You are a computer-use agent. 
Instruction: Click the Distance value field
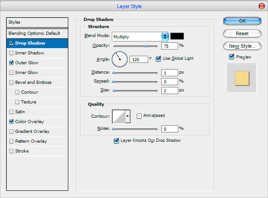pos(170,73)
